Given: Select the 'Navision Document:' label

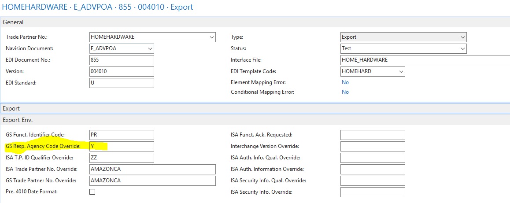Looking at the screenshot, I should click(x=30, y=48).
